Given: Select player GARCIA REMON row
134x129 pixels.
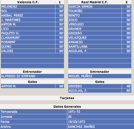Looking at the screenshot, I should [x=95, y=7].
